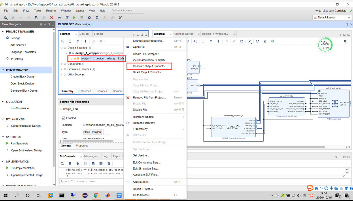Screen dimensions: 353x201
Task: Click the Source File Properties horizontal scrollbar
Action: click(x=87, y=141)
